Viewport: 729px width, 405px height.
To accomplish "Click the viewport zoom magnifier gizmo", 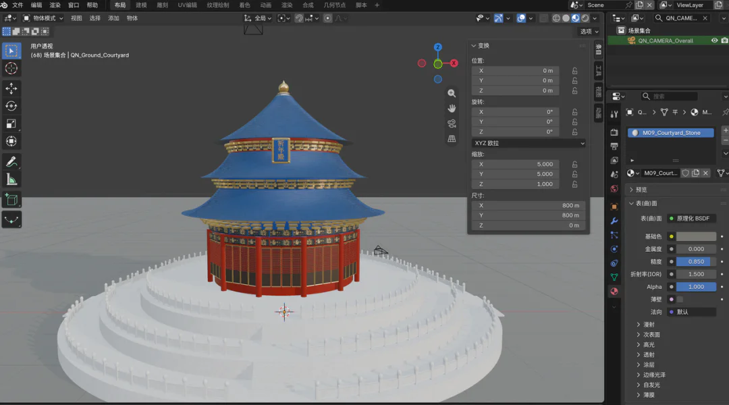I will (x=452, y=93).
